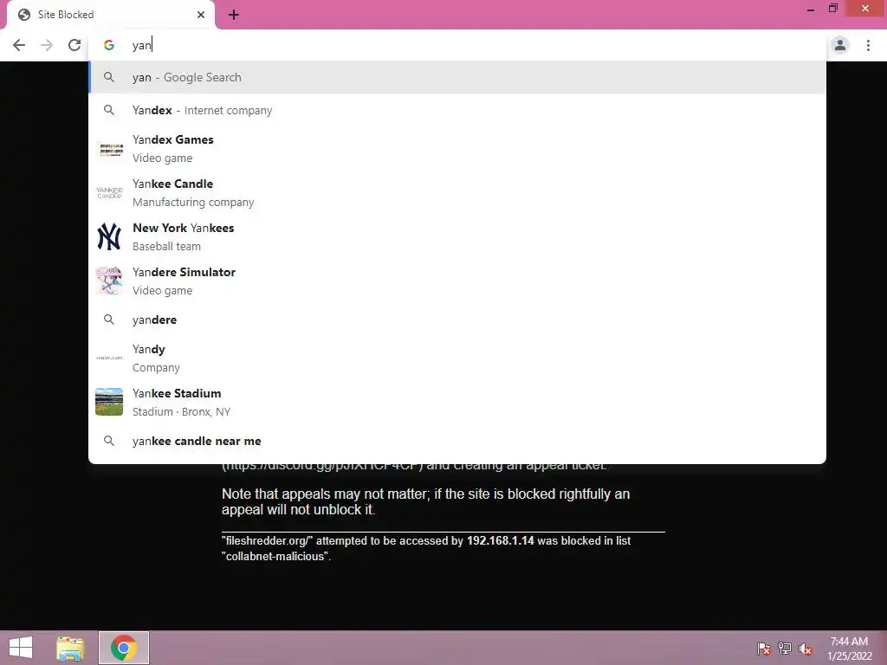Close the Site Blocked tab
Screen dimensions: 887x665
click(x=201, y=15)
